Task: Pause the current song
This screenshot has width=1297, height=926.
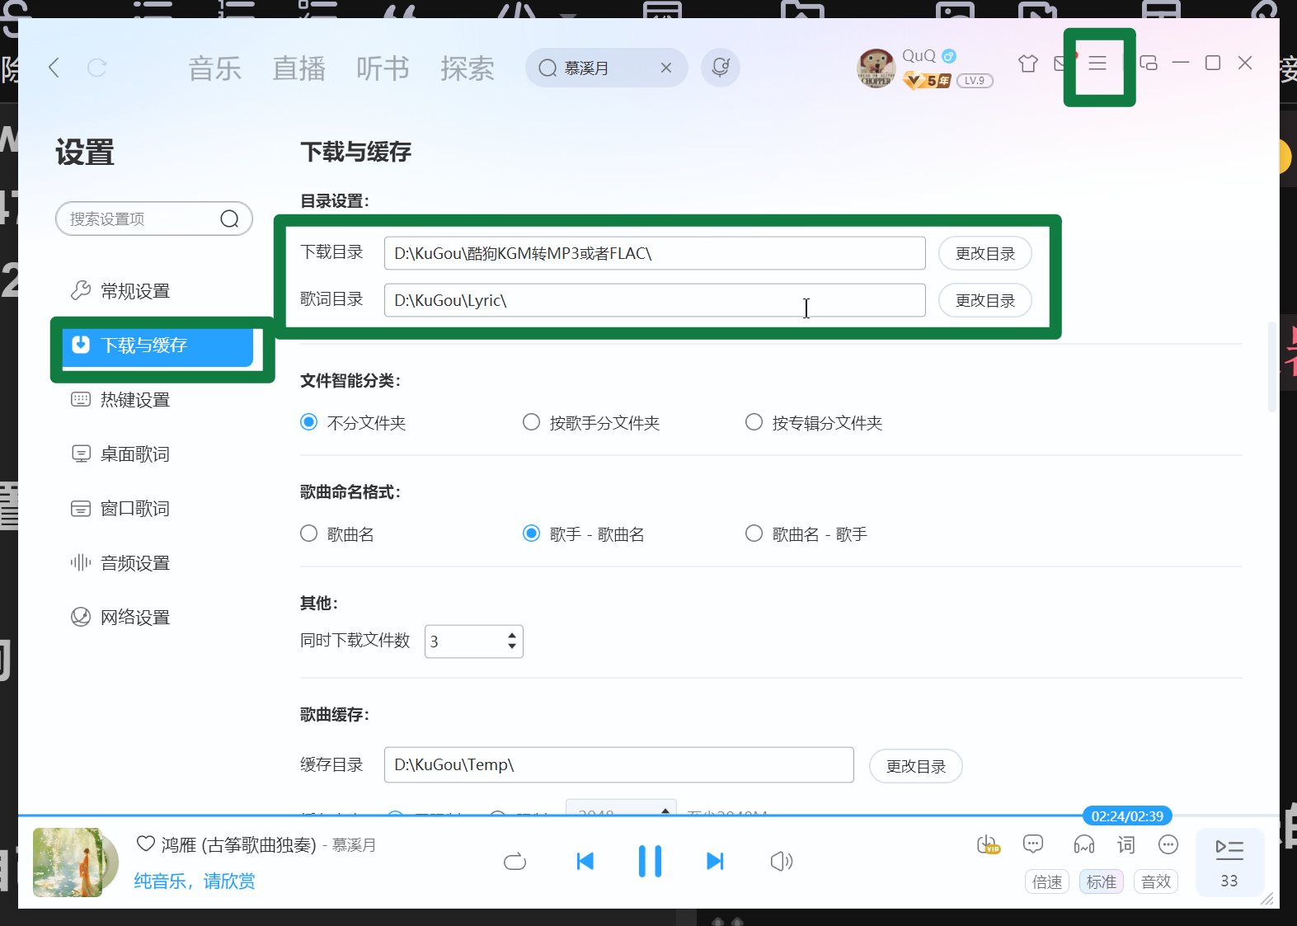Action: tap(650, 862)
